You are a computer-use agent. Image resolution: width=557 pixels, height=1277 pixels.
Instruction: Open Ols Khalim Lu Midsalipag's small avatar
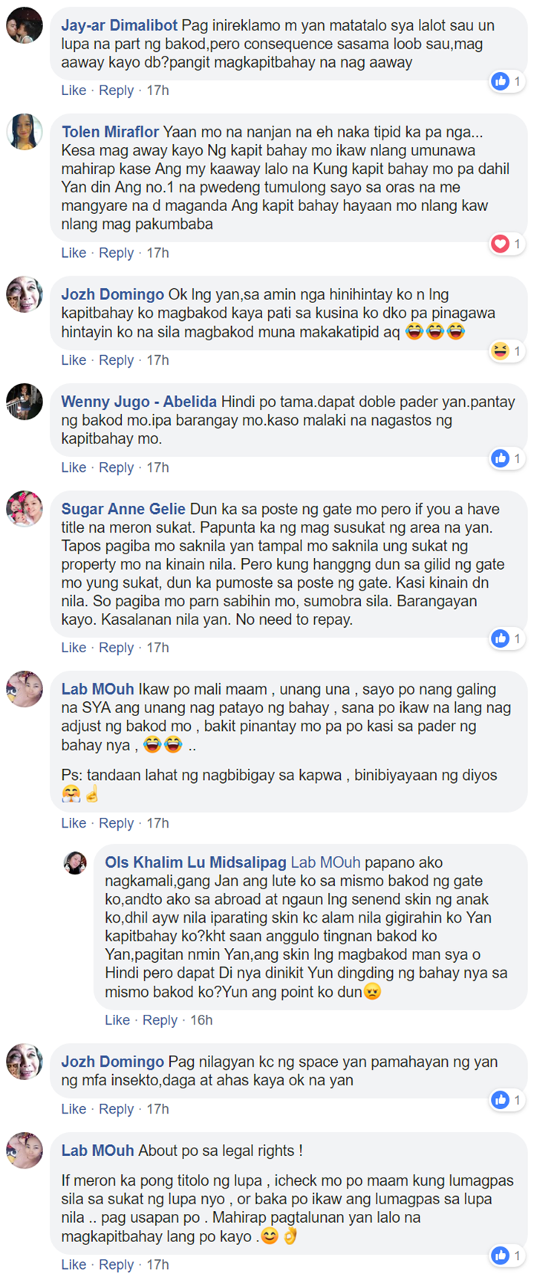coord(75,862)
